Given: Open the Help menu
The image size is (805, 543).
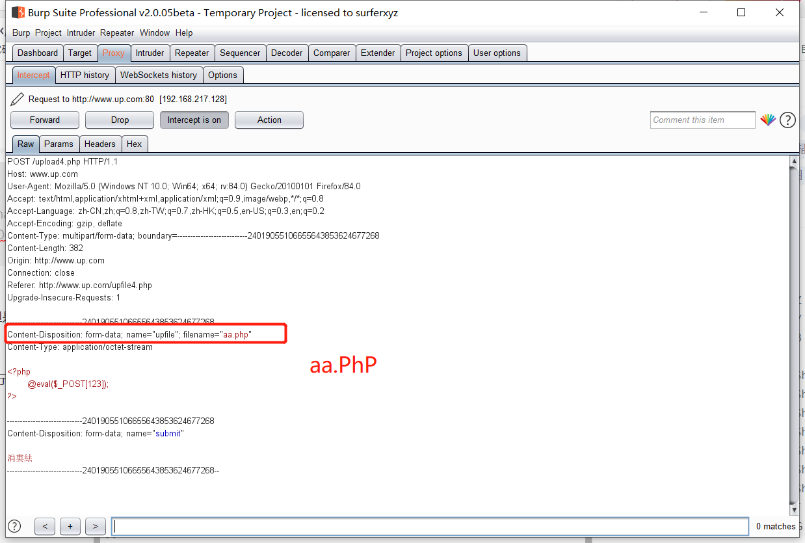Looking at the screenshot, I should coord(184,33).
